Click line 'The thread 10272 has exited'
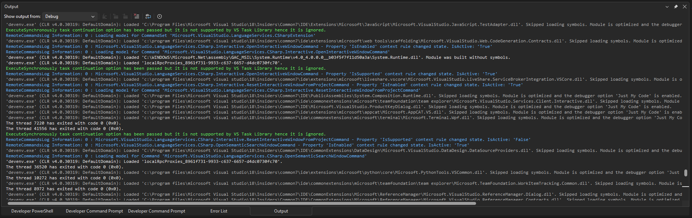 65,178
